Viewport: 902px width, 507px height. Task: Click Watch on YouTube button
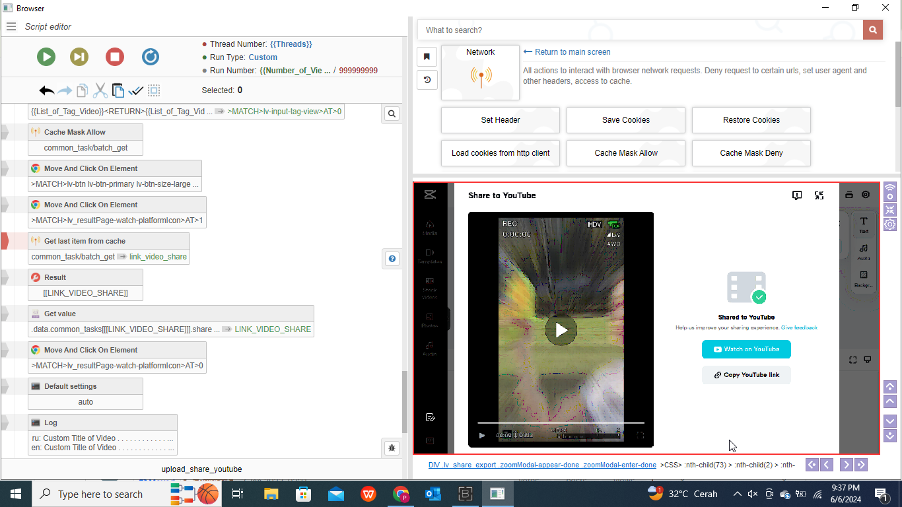(746, 349)
